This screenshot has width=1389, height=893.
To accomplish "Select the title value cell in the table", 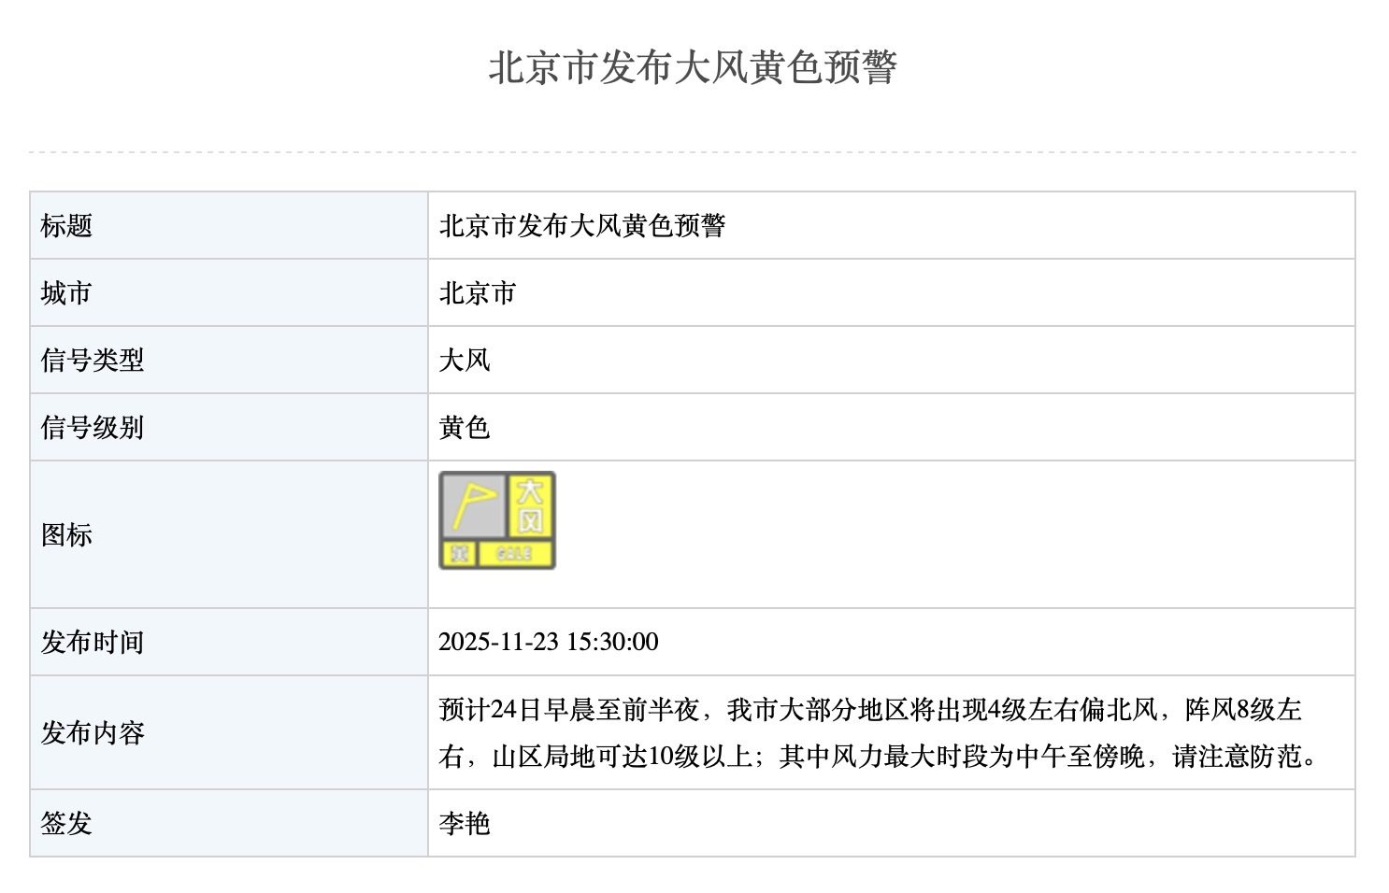I will tap(582, 226).
